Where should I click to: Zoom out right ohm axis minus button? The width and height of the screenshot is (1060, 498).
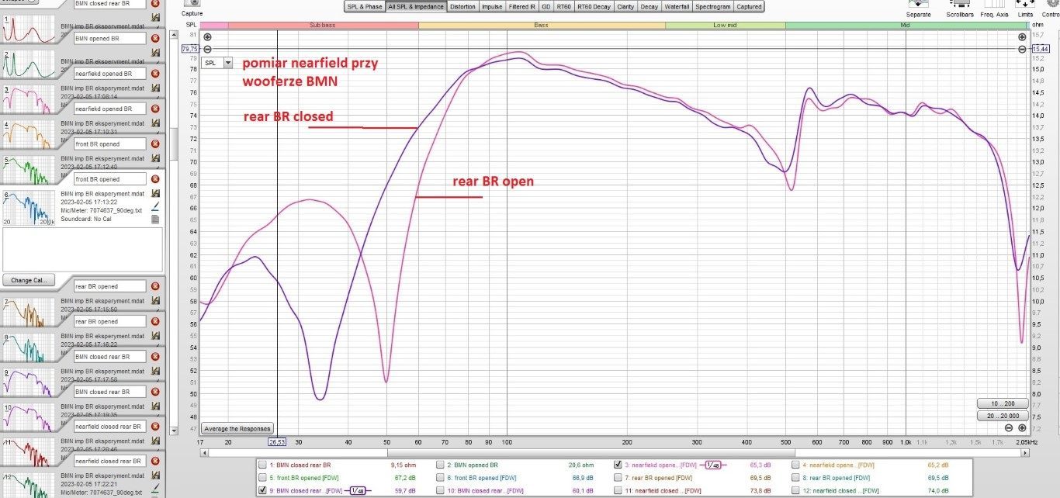(x=1022, y=49)
